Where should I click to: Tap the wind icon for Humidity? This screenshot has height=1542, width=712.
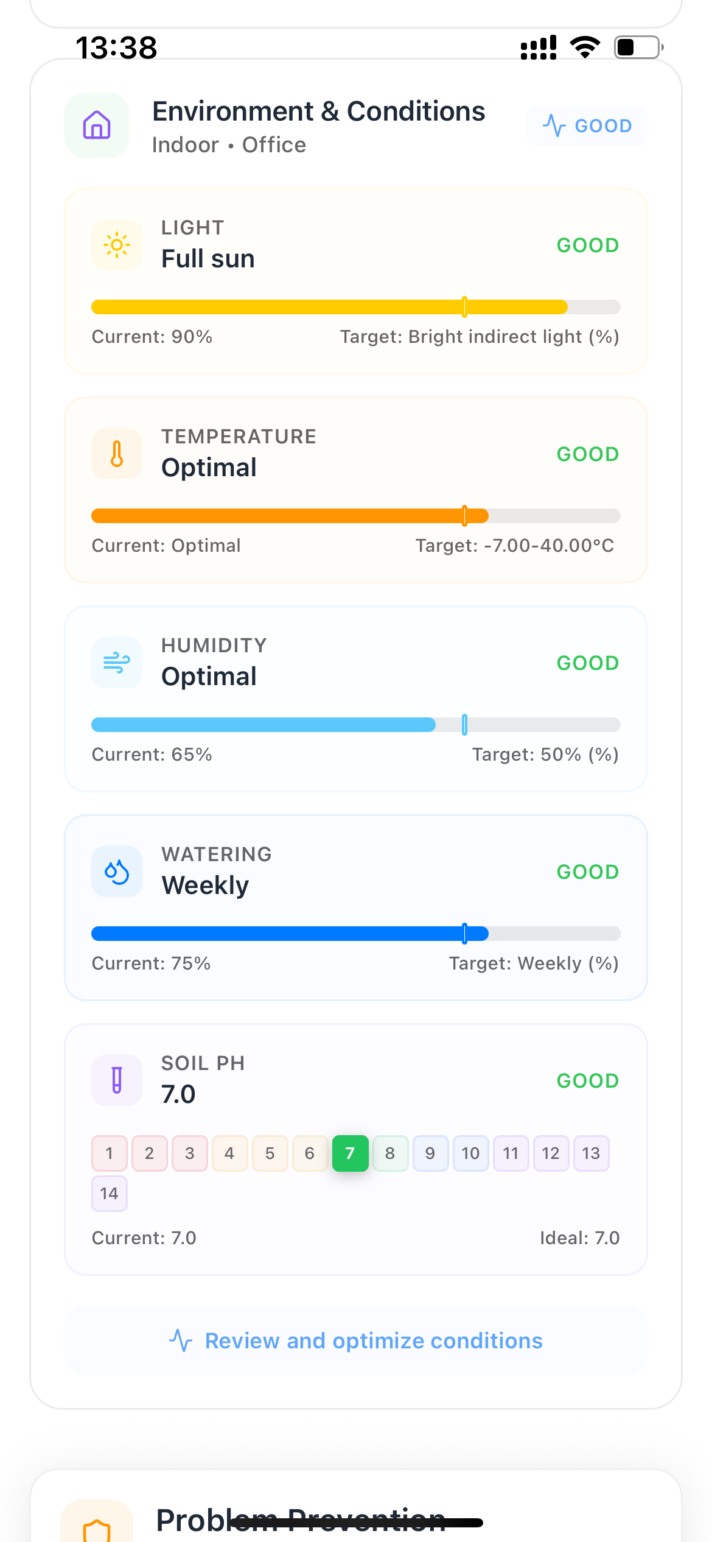(x=117, y=663)
